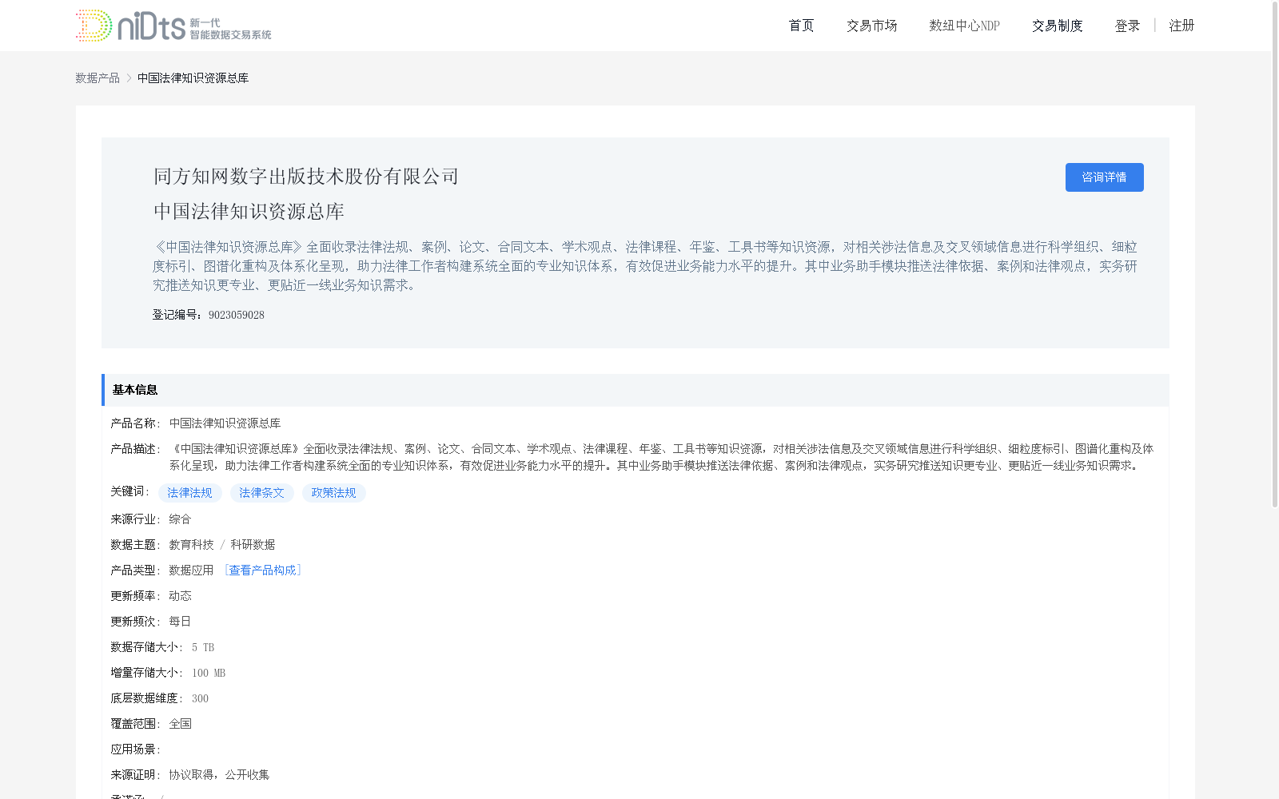
Task: Click the heading 中国法律知识资源总库
Action: [x=249, y=212]
